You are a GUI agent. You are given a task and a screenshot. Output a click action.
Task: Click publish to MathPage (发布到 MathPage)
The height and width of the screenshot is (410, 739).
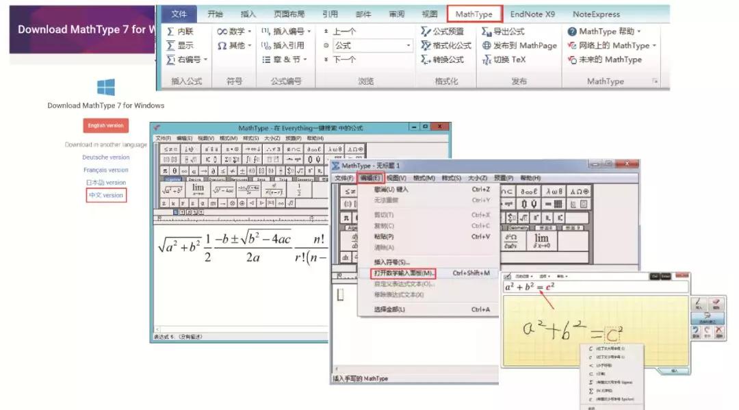(x=519, y=46)
